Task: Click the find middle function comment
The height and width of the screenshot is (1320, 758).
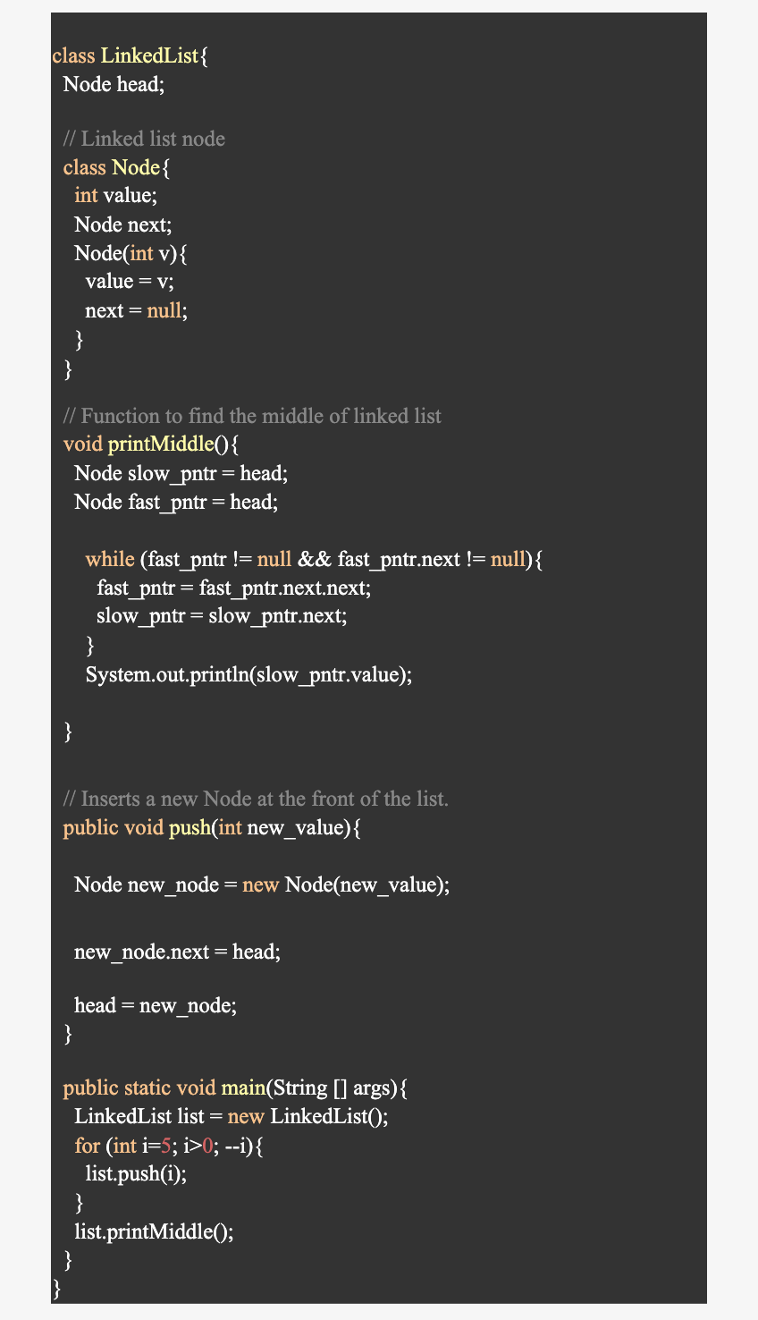Action: pos(252,416)
